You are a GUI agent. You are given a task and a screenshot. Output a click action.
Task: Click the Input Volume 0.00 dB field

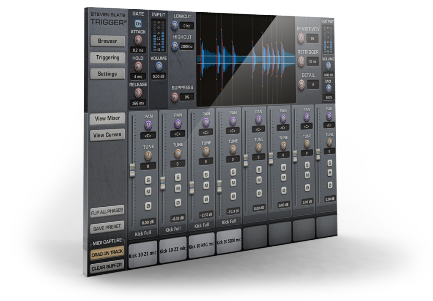point(159,77)
